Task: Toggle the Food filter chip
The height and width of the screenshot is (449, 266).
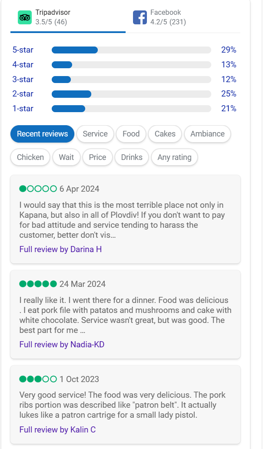Action: point(131,134)
